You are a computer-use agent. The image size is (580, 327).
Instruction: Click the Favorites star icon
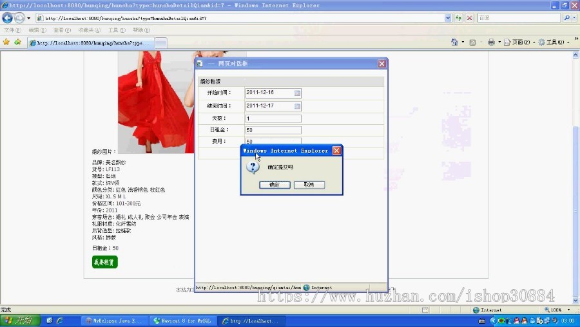[x=6, y=42]
